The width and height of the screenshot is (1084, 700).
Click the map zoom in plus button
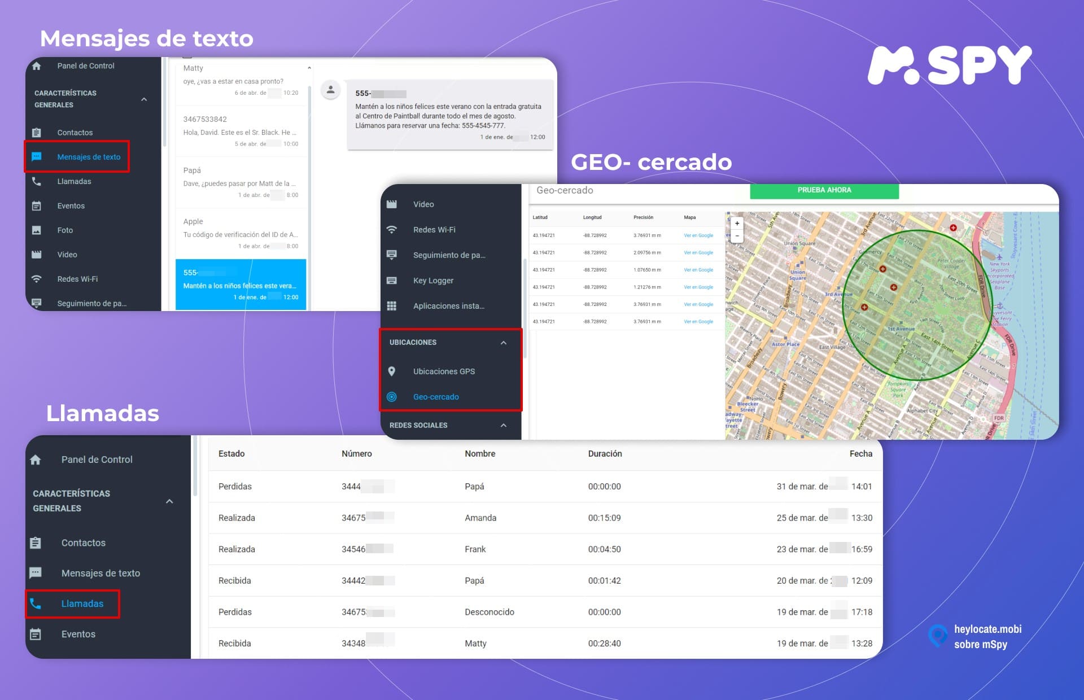point(737,224)
